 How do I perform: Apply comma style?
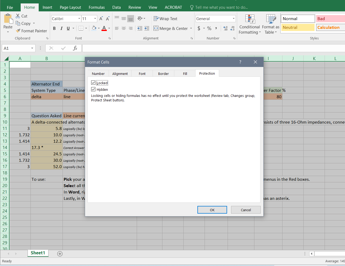tap(216, 28)
